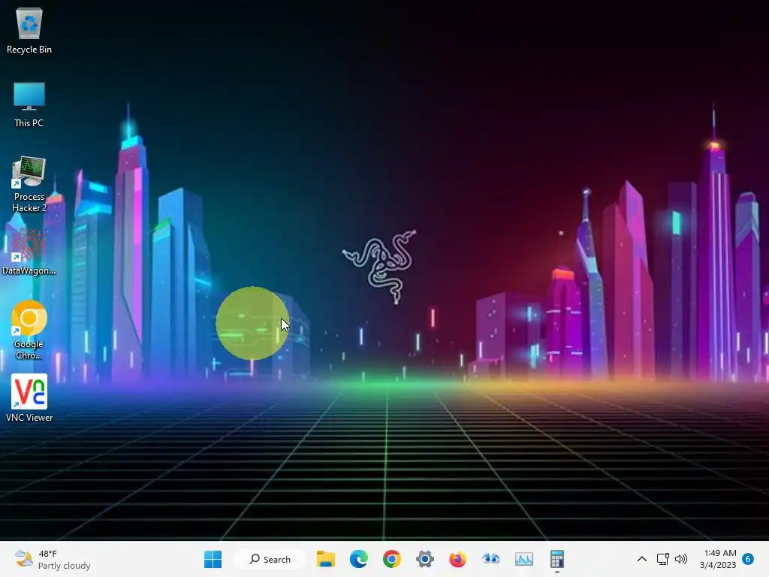Expand the hidden system tray icons
769x577 pixels.
click(x=641, y=559)
